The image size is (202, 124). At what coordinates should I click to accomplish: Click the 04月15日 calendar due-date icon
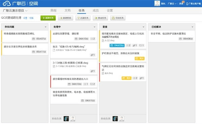[82, 101]
